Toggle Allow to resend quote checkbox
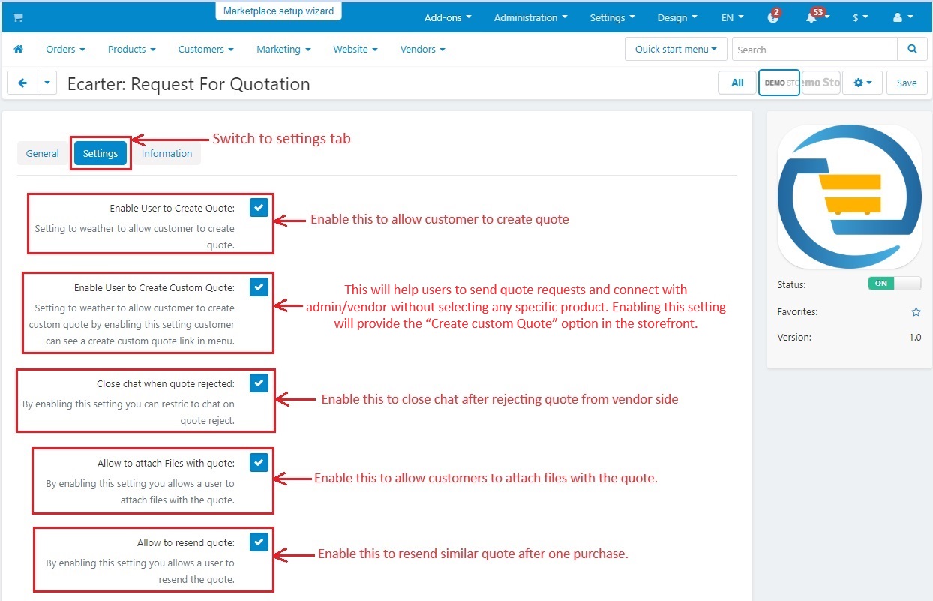 (259, 542)
